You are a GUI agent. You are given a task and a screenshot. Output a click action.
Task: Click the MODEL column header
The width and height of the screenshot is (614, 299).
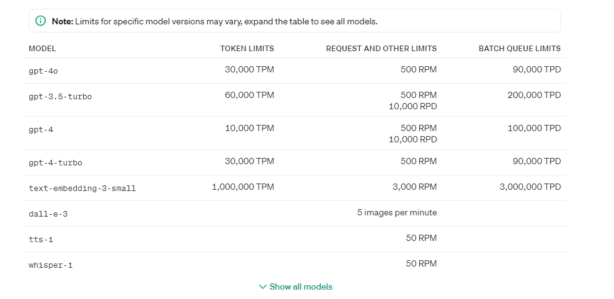pyautogui.click(x=42, y=49)
